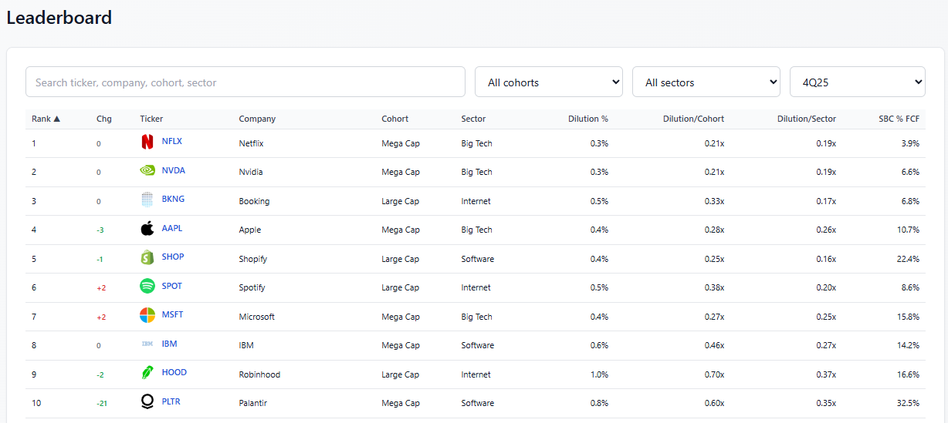Click the Spotify logo icon
The width and height of the screenshot is (948, 423).
[147, 286]
